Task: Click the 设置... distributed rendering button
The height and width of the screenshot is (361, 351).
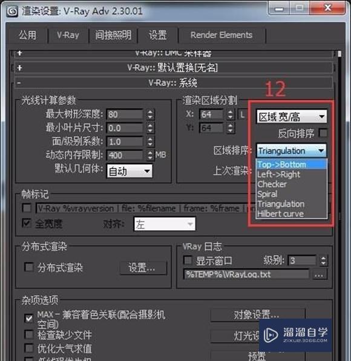Action: pyautogui.click(x=143, y=268)
